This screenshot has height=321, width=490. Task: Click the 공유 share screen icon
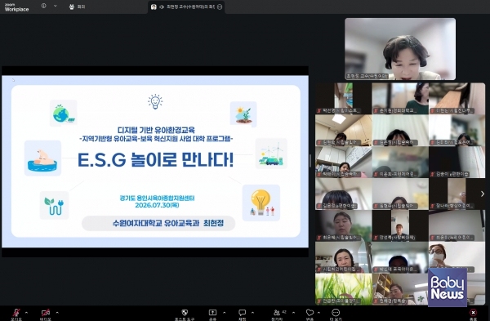212,314
